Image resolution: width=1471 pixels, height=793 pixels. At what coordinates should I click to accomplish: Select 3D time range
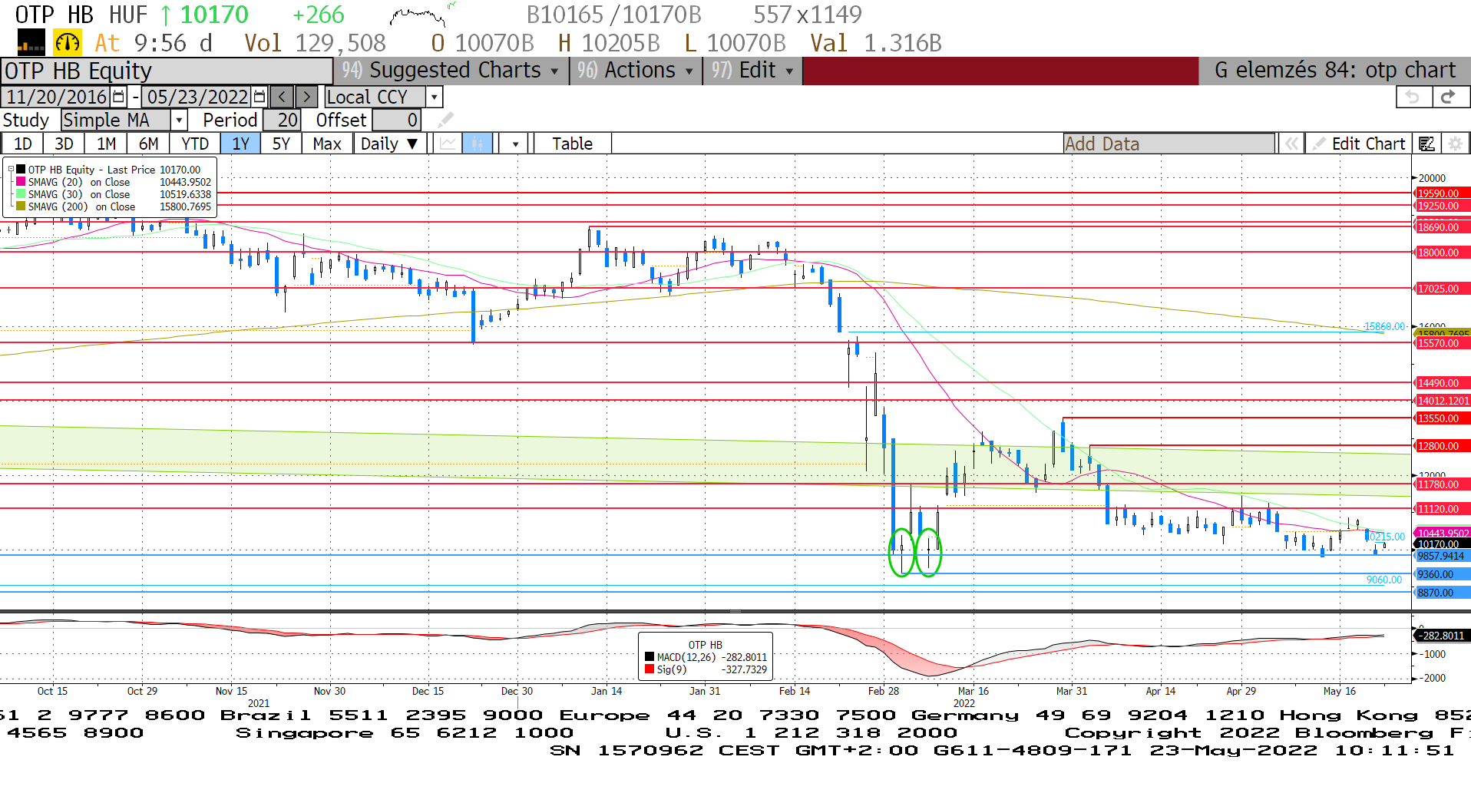64,144
